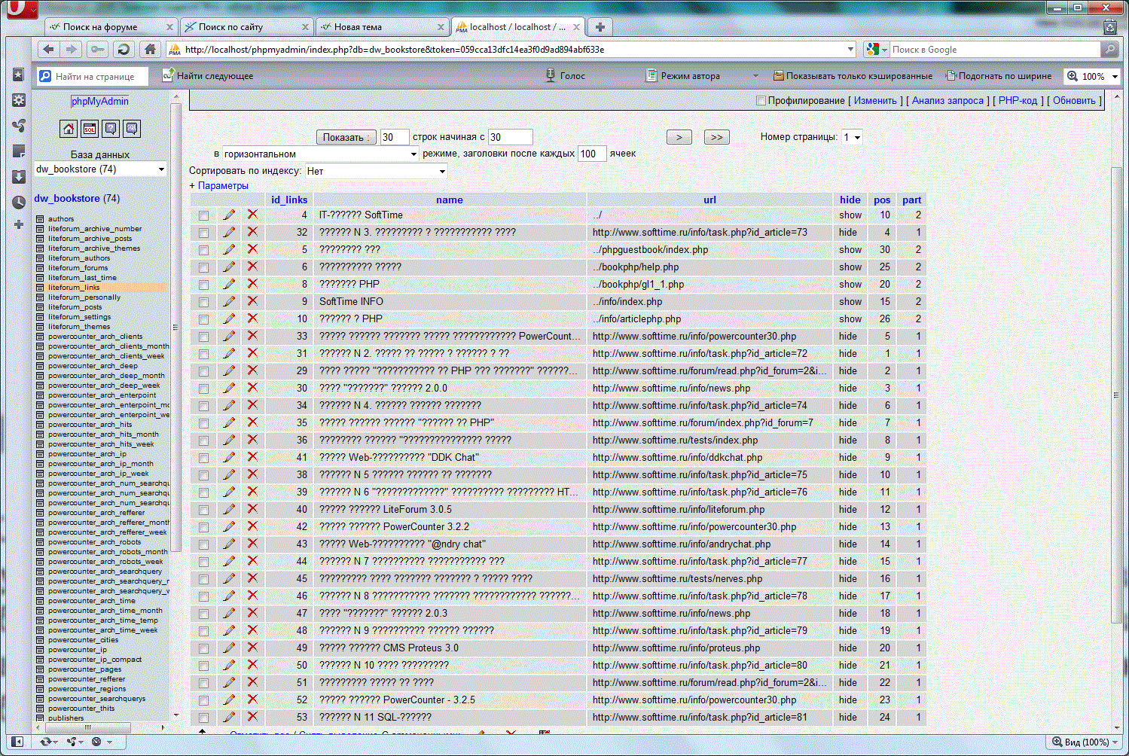This screenshot has height=756, width=1129.
Task: Jump to last page with >> button
Action: click(716, 137)
